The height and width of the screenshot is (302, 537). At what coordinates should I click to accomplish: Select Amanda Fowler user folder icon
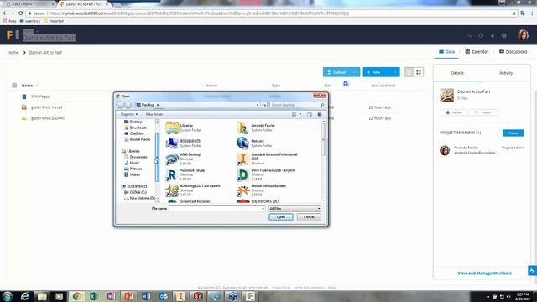242,128
